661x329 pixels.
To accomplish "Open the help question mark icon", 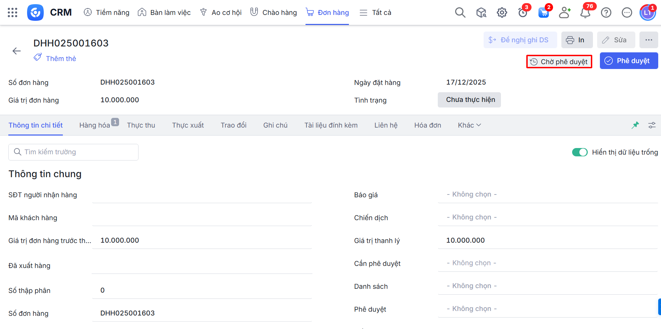I will (606, 13).
